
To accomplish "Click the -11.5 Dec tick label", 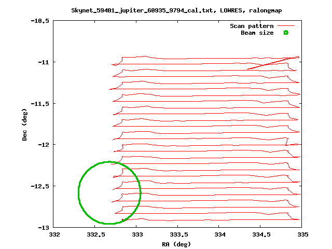I will click(40, 104).
